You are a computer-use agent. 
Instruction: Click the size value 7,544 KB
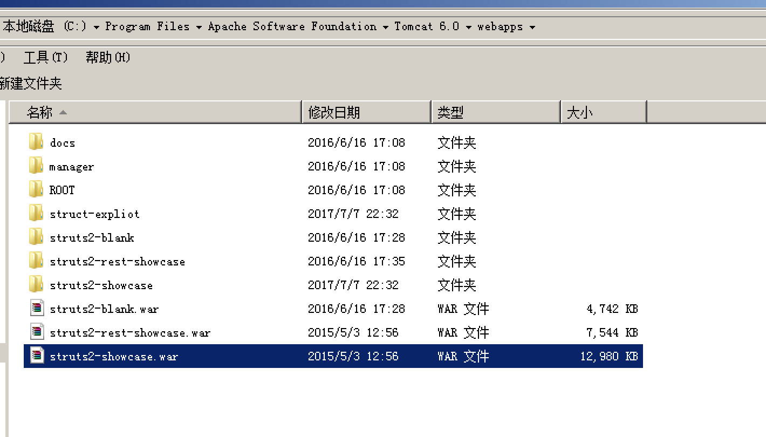[612, 332]
